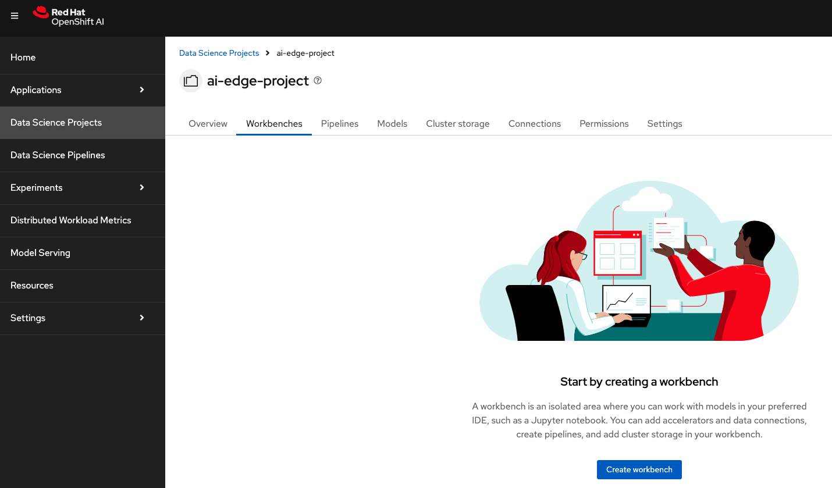Open Distributed Workload Metrics
The image size is (832, 488).
pos(70,220)
